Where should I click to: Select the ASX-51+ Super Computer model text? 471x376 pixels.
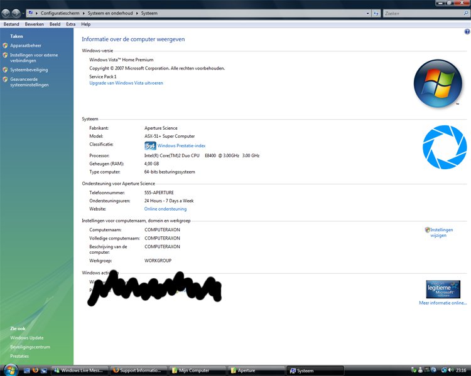coord(170,136)
